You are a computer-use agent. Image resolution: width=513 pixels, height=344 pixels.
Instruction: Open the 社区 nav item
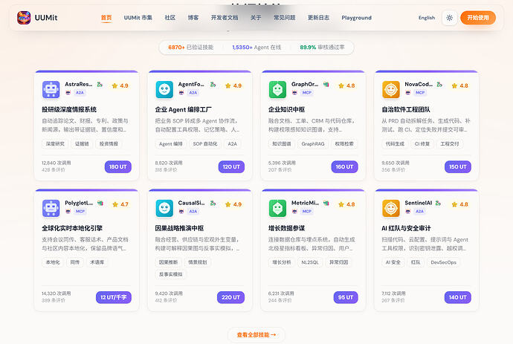click(x=170, y=18)
